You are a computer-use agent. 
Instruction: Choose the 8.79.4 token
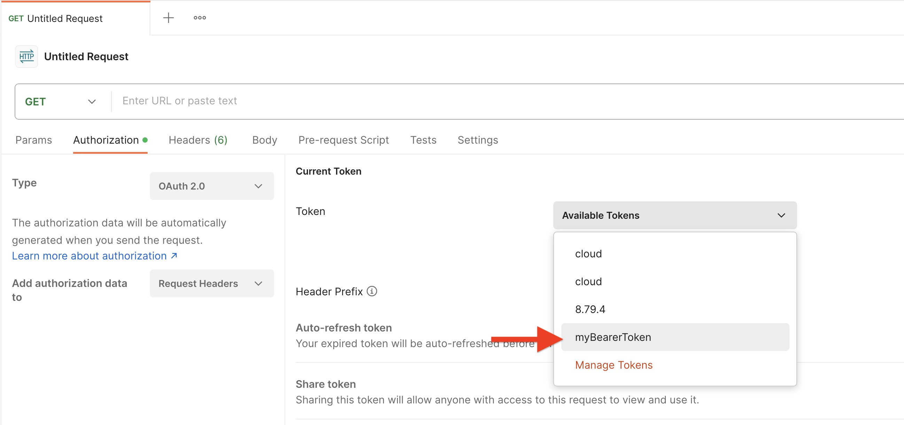click(x=590, y=309)
